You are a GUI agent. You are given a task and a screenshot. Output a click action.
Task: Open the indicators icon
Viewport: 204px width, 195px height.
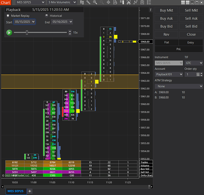coord(135,2)
